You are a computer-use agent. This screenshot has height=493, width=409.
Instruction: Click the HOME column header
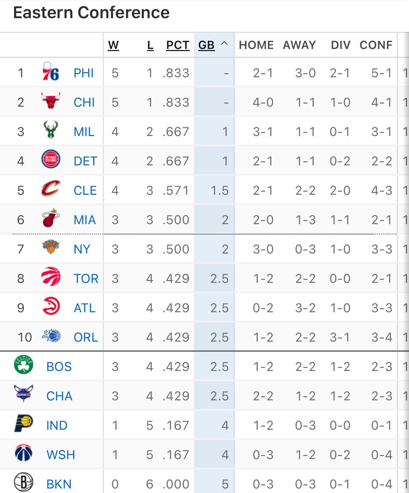[x=256, y=45]
